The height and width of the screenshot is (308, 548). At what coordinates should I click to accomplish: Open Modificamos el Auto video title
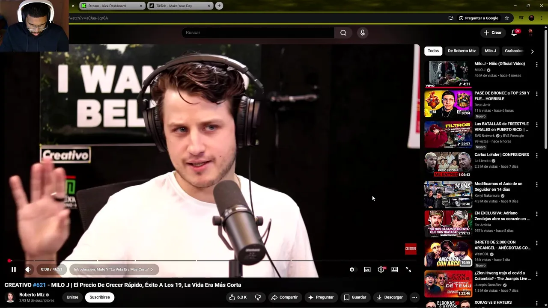click(498, 187)
